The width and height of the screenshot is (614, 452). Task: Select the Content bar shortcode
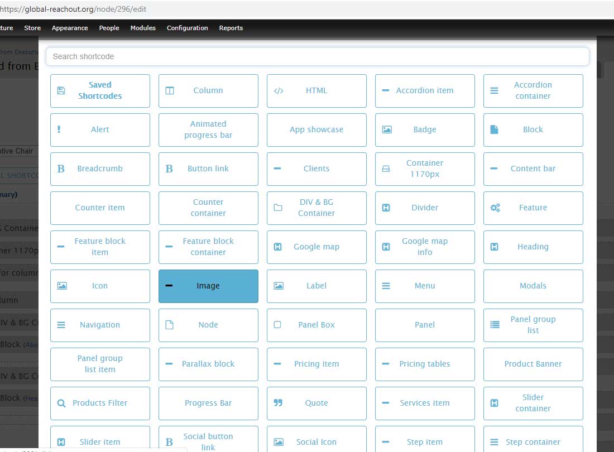click(x=533, y=169)
